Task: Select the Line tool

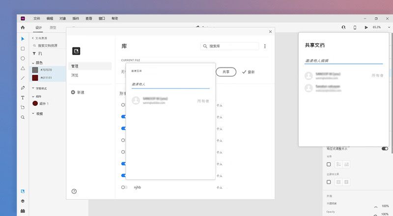Action: (x=23, y=78)
